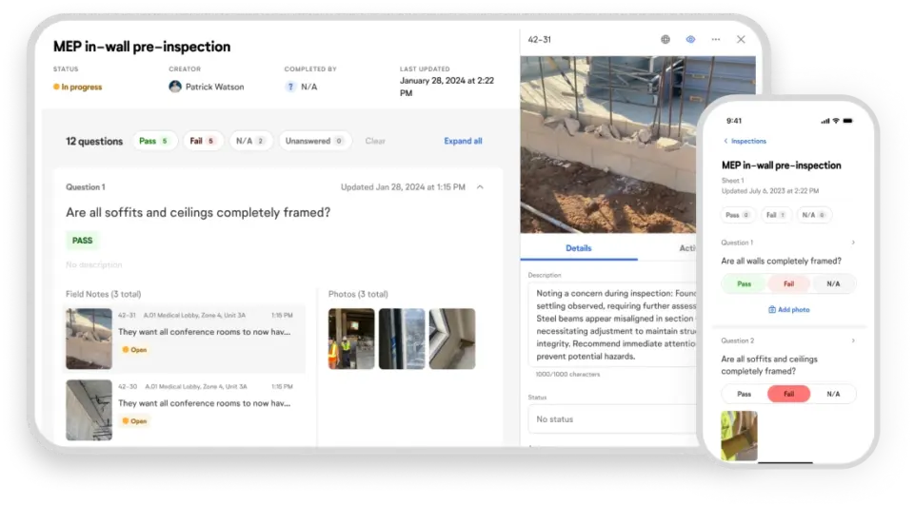
Task: Select Pass for mobile Question 1
Action: coord(744,283)
